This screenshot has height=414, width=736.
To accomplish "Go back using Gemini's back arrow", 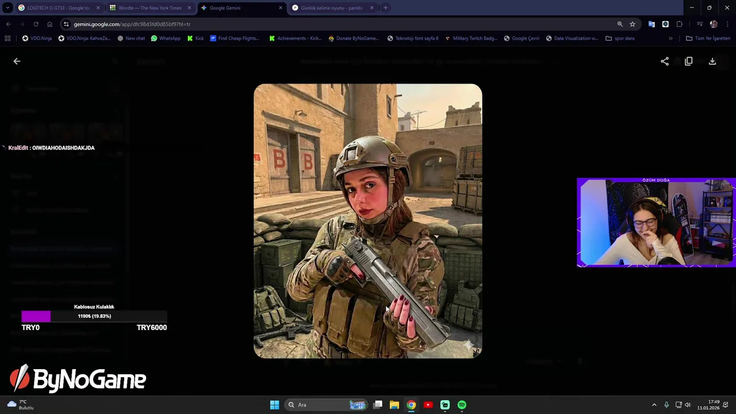I will tap(17, 61).
